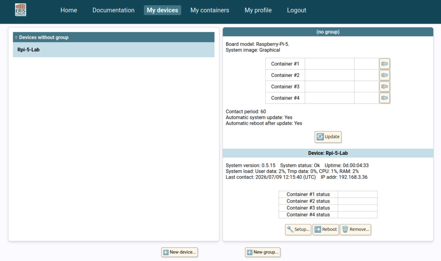Open My profile page
The image size is (441, 261).
point(258,10)
